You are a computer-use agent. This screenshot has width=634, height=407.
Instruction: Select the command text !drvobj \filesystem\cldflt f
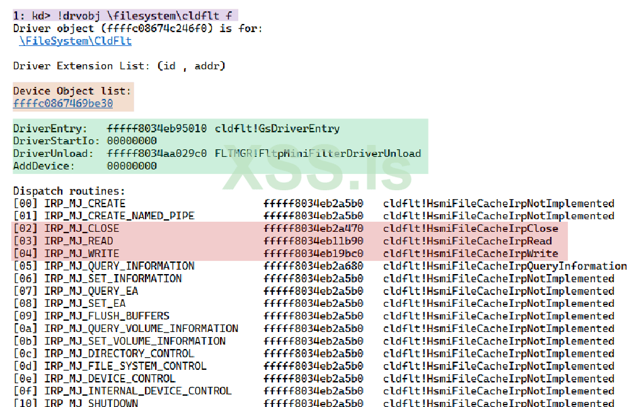[x=145, y=16]
